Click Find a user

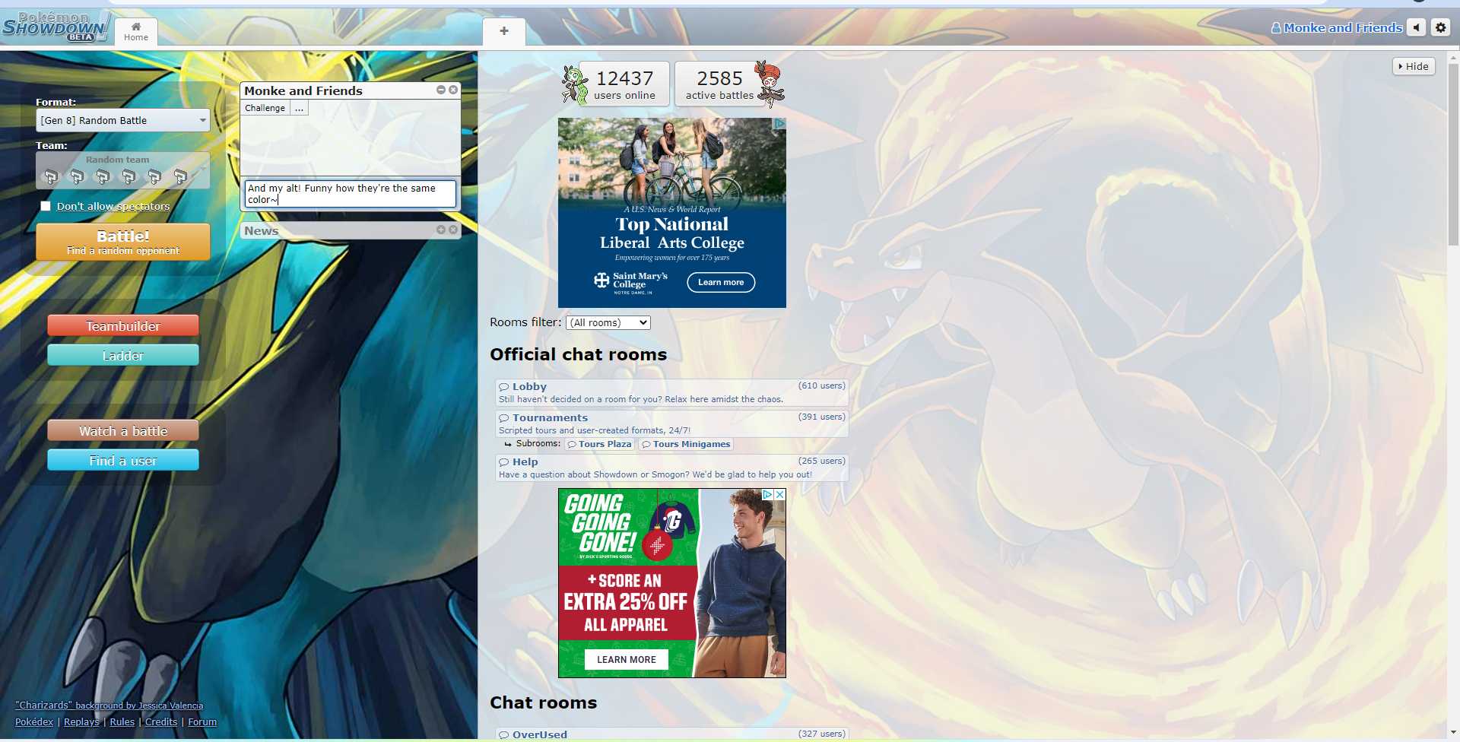click(123, 460)
